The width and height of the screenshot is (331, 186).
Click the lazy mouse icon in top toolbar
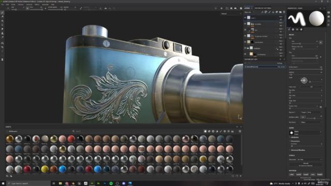click(x=81, y=8)
